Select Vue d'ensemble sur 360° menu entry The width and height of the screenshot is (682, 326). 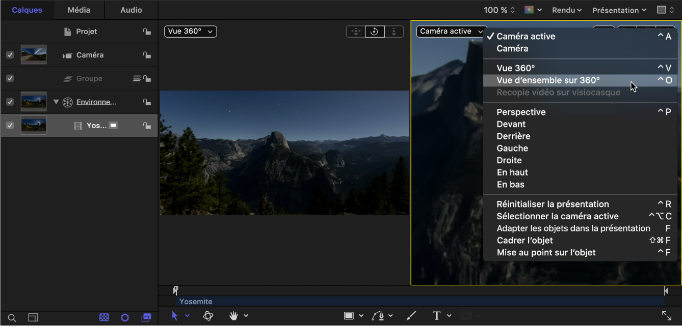click(x=548, y=80)
